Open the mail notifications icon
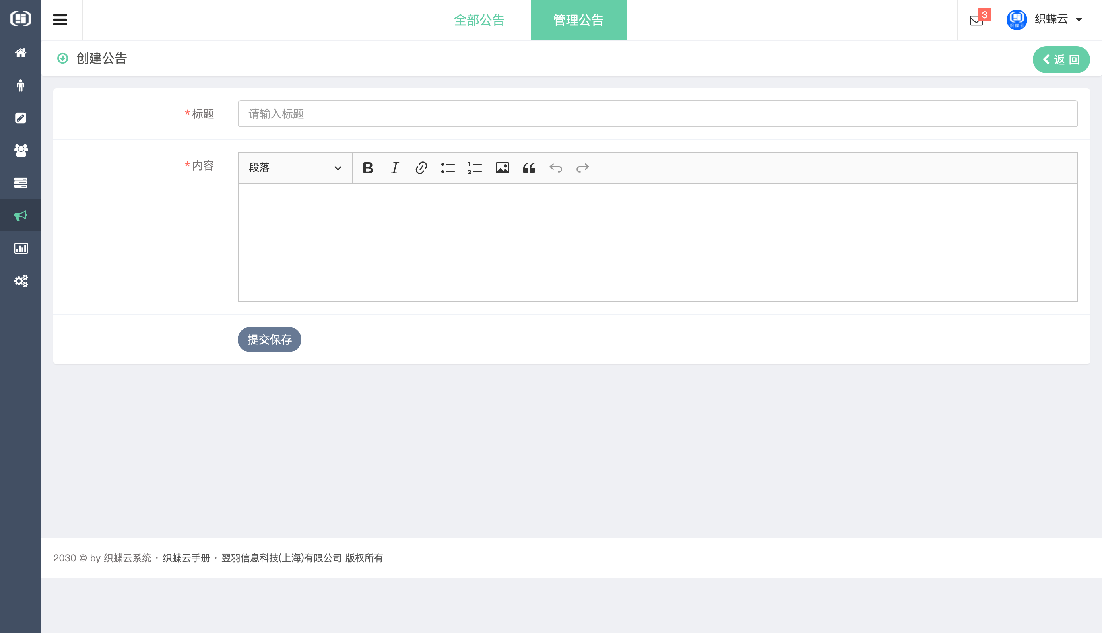This screenshot has width=1102, height=633. pos(976,20)
